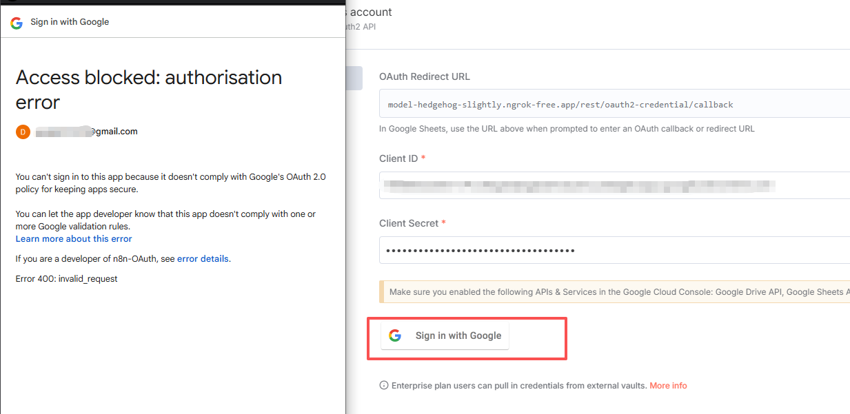Click the orange D account avatar
This screenshot has width=850, height=414.
coord(23,132)
